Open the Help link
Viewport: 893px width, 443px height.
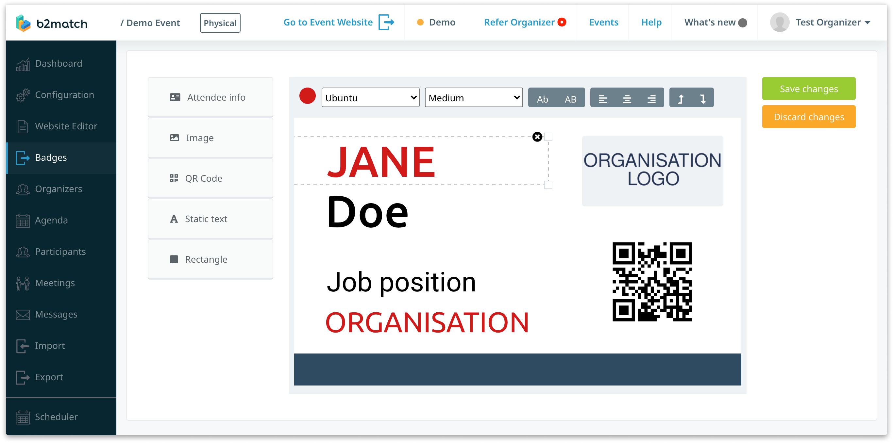(651, 23)
